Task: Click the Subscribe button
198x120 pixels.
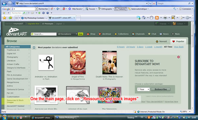Action: pyautogui.click(x=161, y=89)
